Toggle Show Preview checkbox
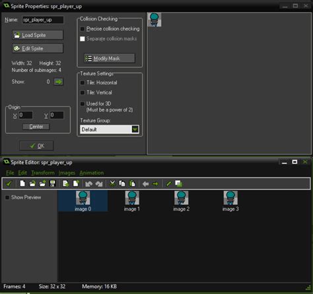 (7, 197)
